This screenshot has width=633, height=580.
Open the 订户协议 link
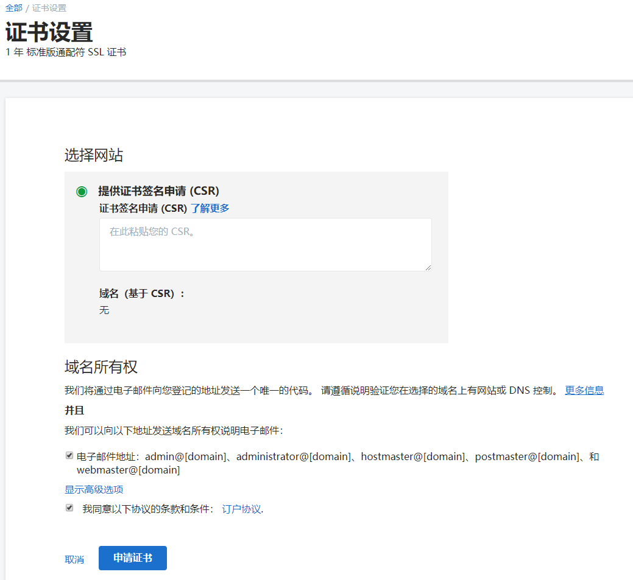click(241, 509)
